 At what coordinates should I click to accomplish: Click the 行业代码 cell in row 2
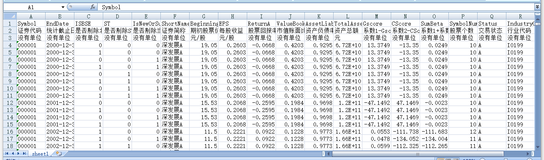click(x=520, y=31)
